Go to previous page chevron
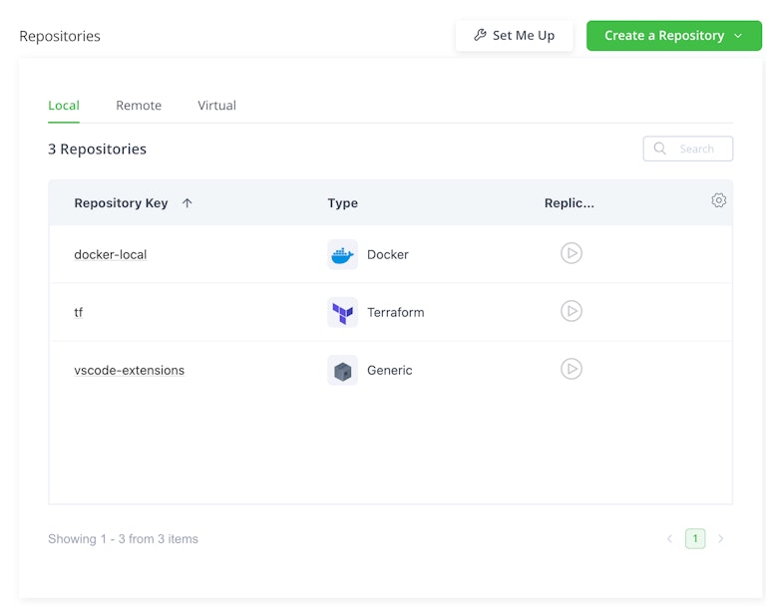The width and height of the screenshot is (766, 606). coord(669,539)
